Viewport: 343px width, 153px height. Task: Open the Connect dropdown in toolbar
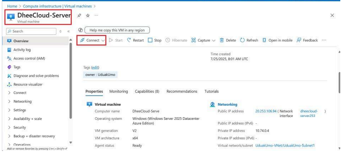(92, 40)
